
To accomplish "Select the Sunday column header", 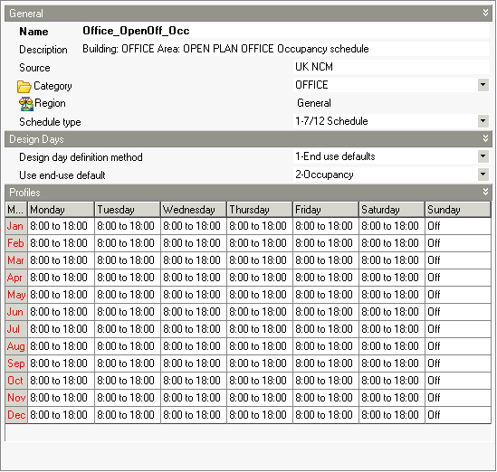I will tap(458, 210).
